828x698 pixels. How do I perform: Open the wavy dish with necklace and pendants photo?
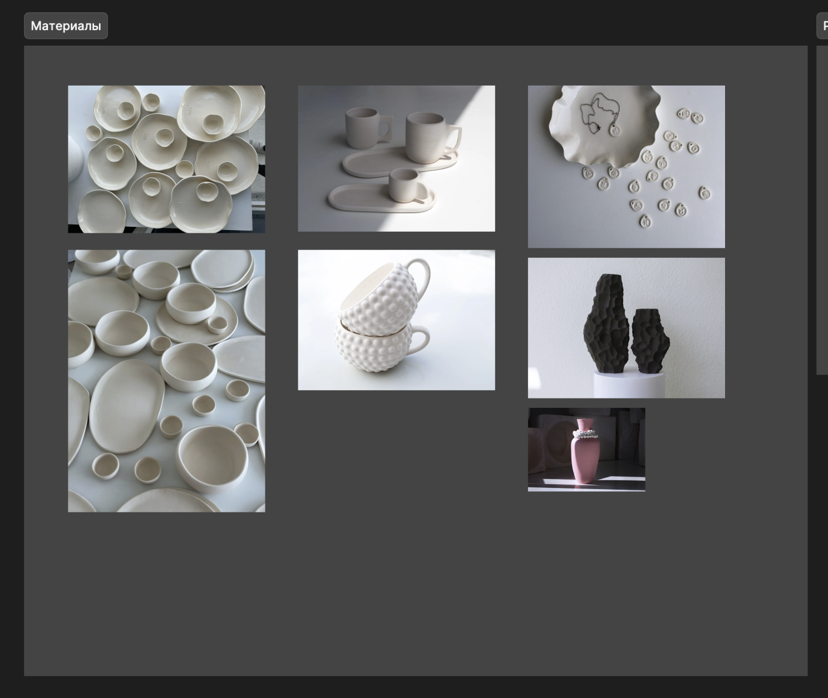[x=626, y=167]
